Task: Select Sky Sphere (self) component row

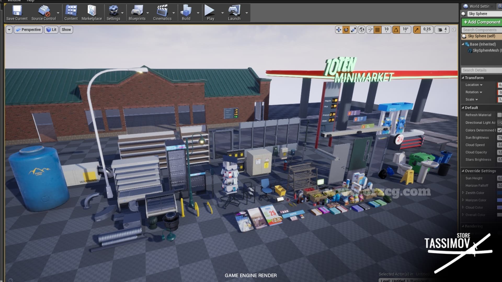Action: (x=482, y=36)
